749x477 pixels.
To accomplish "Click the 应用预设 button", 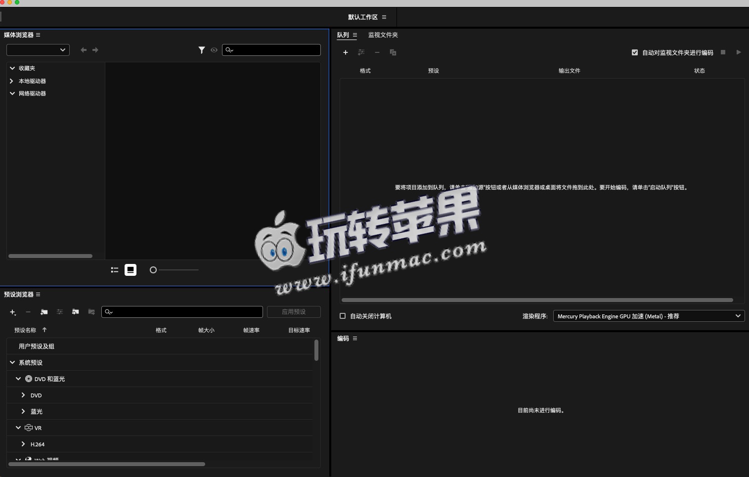I will (294, 312).
